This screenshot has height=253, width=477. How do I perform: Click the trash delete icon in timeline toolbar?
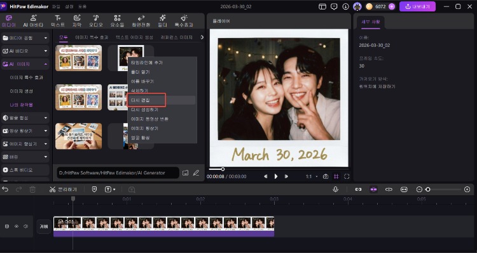pyautogui.click(x=32, y=190)
